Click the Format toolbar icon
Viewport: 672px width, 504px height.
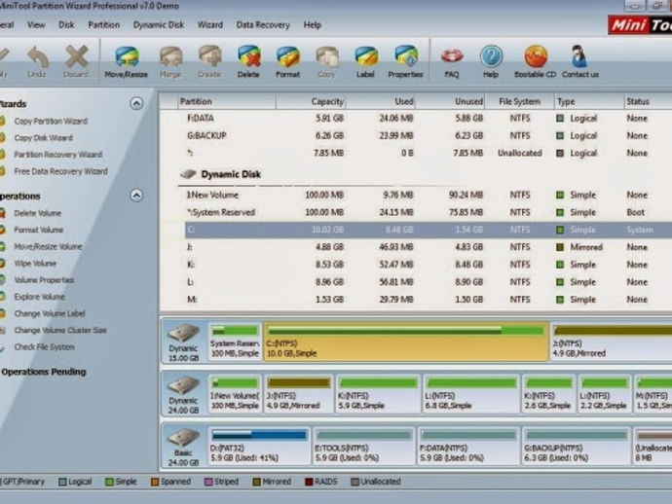pyautogui.click(x=288, y=57)
